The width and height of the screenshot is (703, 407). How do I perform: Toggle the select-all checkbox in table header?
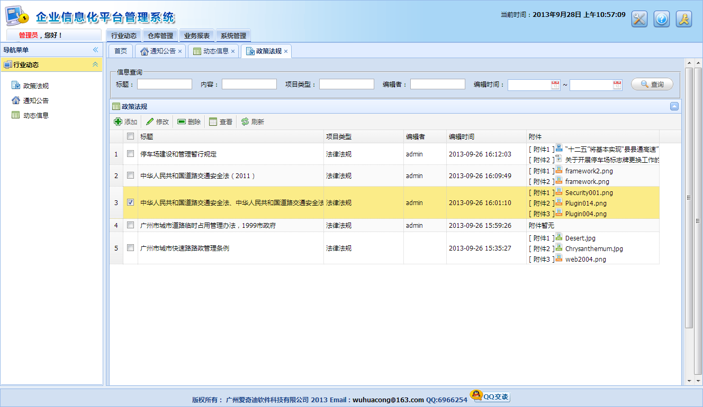pyautogui.click(x=130, y=136)
